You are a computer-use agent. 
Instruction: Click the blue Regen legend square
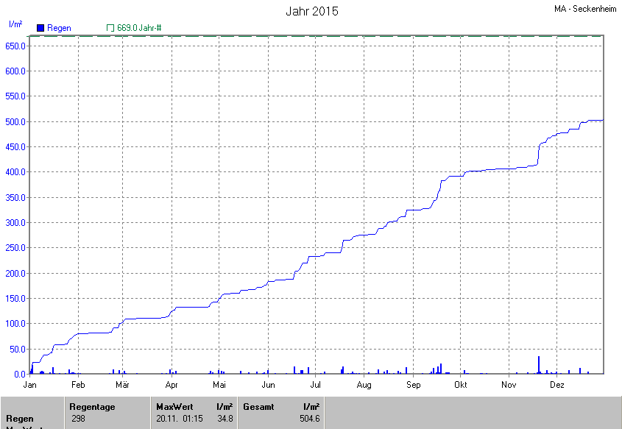[40, 28]
